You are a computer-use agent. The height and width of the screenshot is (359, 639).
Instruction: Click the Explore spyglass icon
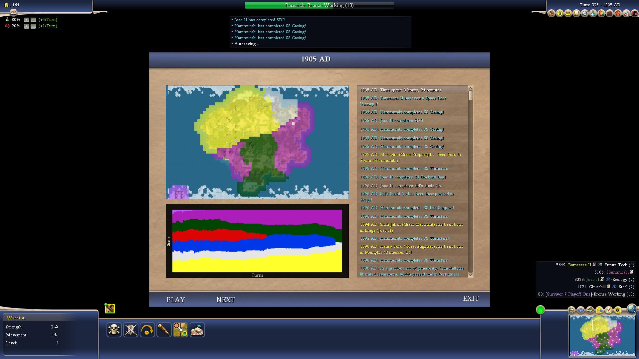click(164, 330)
